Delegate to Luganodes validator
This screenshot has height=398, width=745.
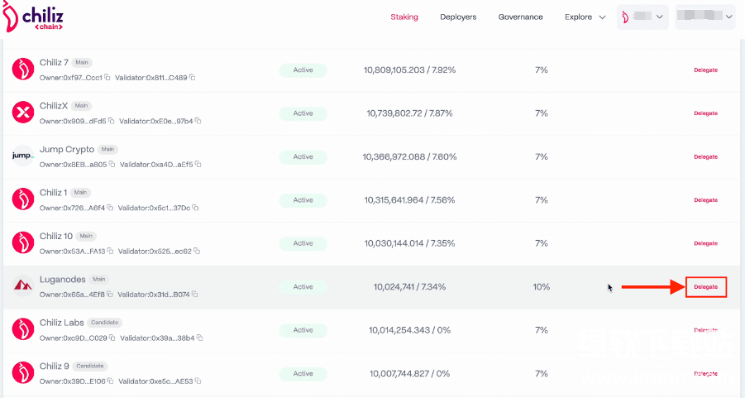pyautogui.click(x=705, y=287)
